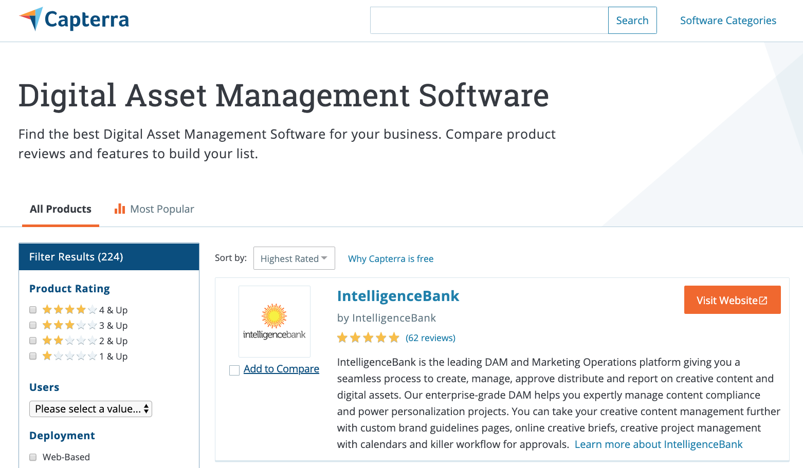
Task: Click Learn more about IntelligenceBank link
Action: [x=659, y=444]
